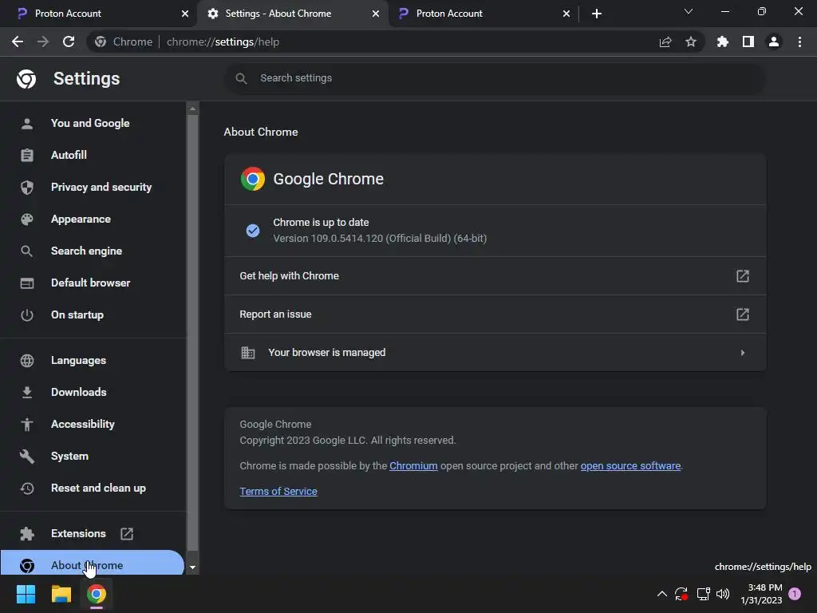Click the Reset and clean up history icon
The image size is (817, 613).
pos(27,488)
